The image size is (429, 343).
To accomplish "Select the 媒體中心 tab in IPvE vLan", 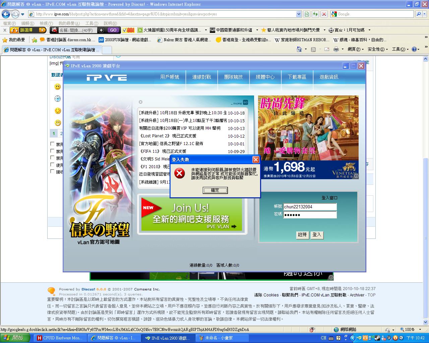I will coord(265,77).
